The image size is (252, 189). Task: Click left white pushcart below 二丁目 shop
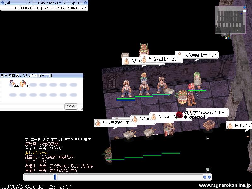[x=130, y=135]
